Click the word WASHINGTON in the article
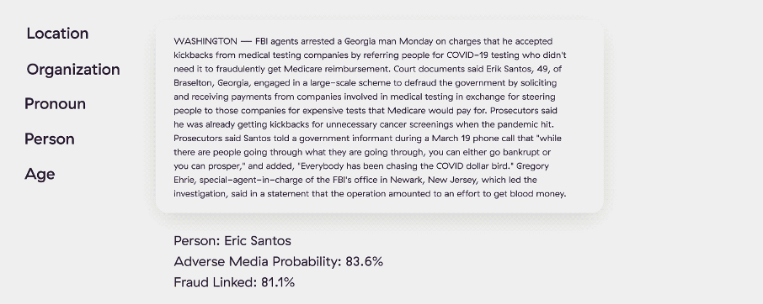The height and width of the screenshot is (304, 763). (x=205, y=41)
